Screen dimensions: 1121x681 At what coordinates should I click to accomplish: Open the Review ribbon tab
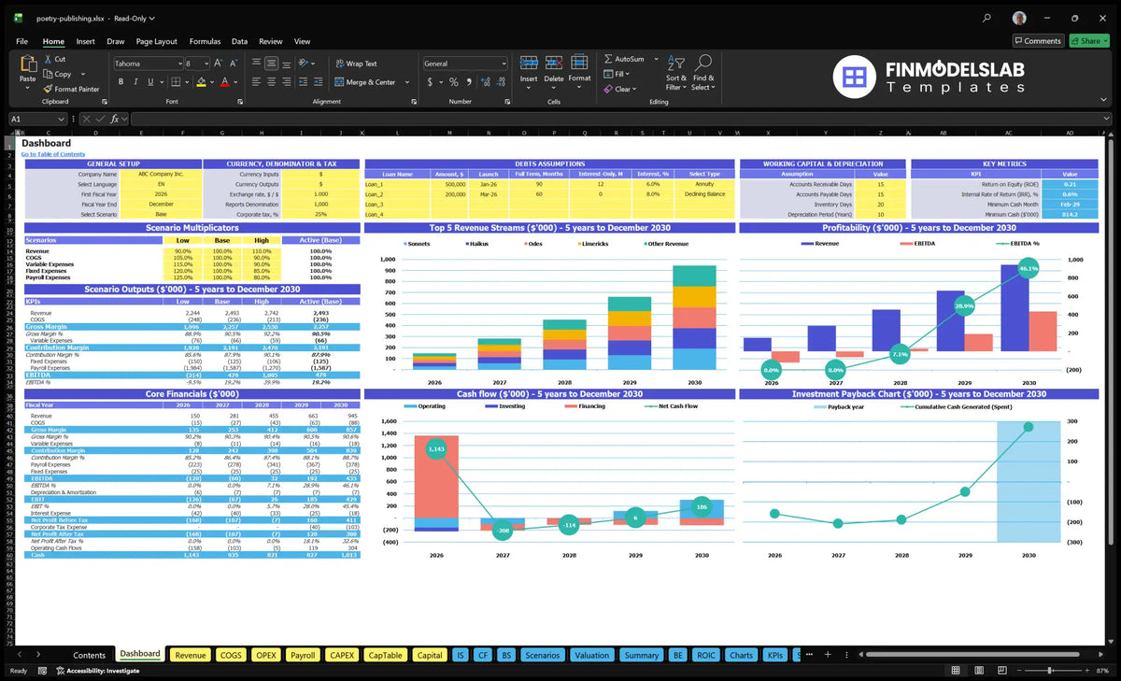(x=271, y=41)
